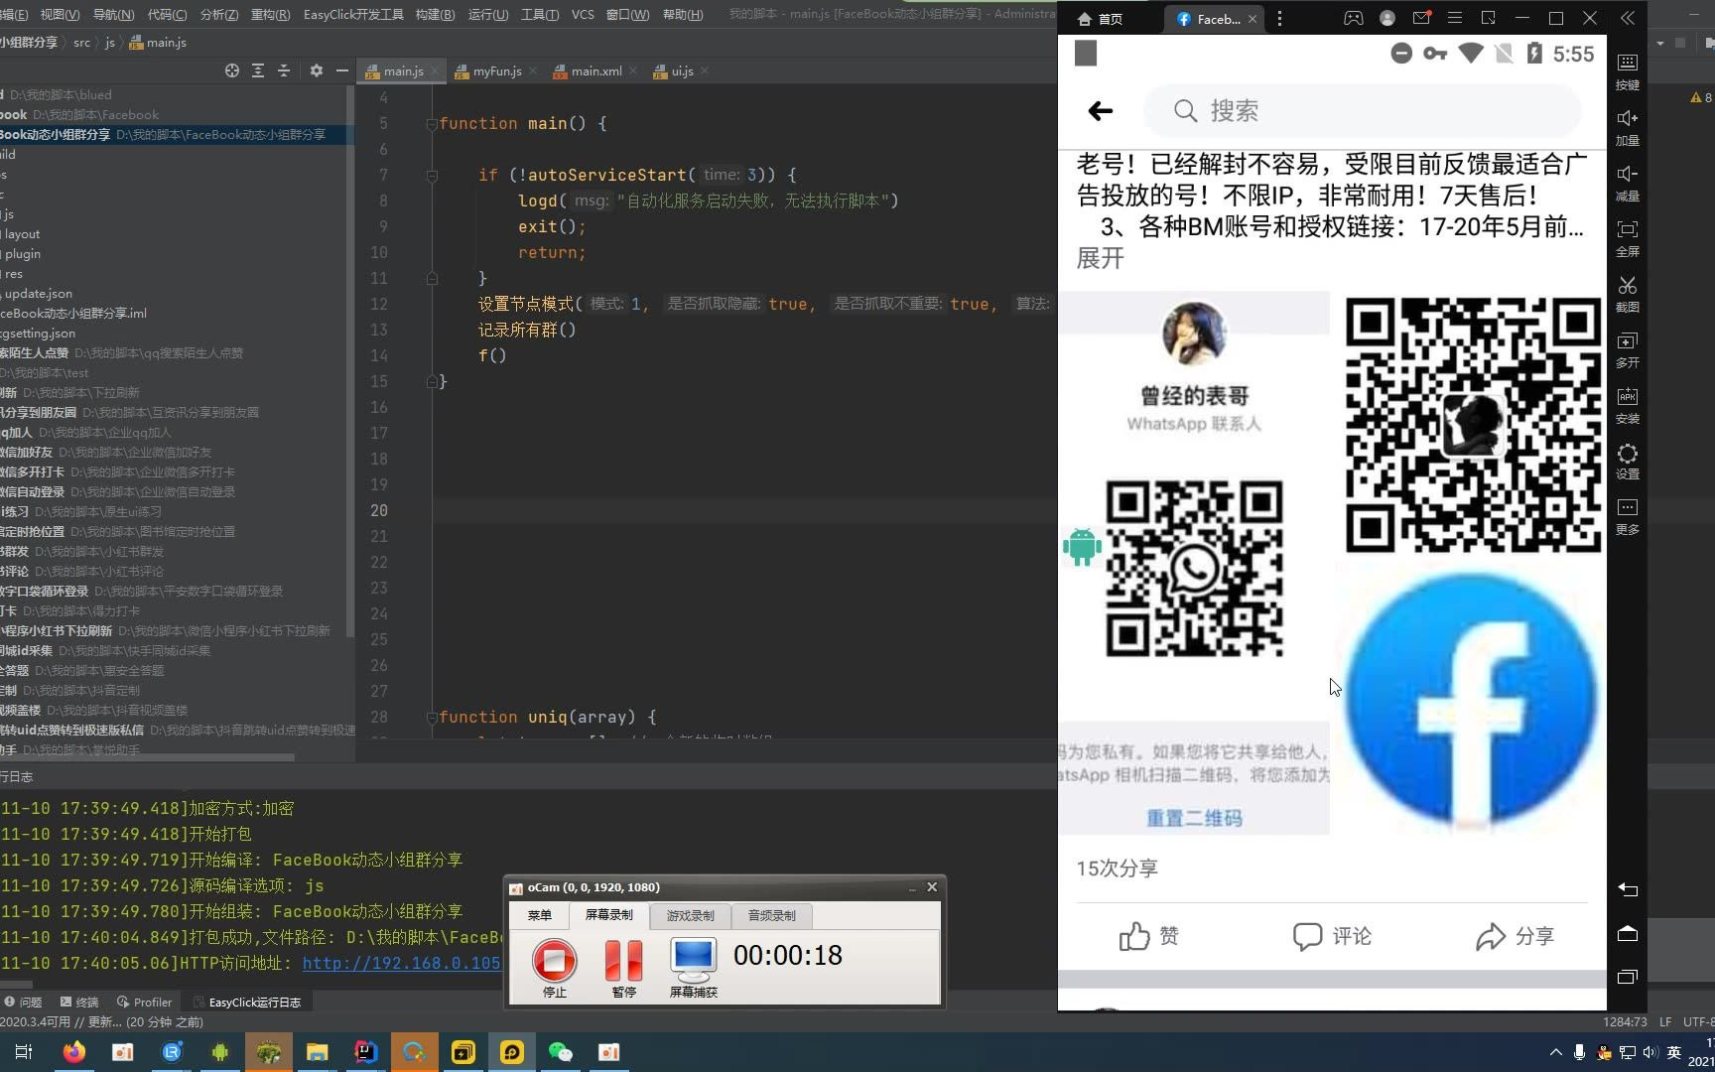Open IntelliJ IDEA from Windows taskbar

point(366,1052)
